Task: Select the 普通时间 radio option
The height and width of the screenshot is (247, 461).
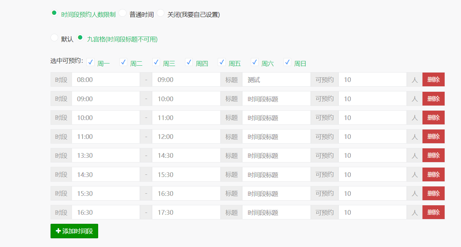Action: (123, 13)
